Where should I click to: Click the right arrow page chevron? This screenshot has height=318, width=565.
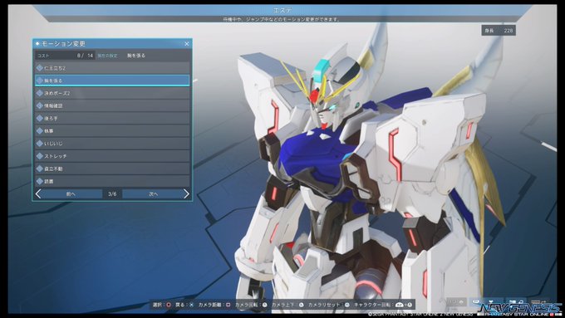point(186,194)
